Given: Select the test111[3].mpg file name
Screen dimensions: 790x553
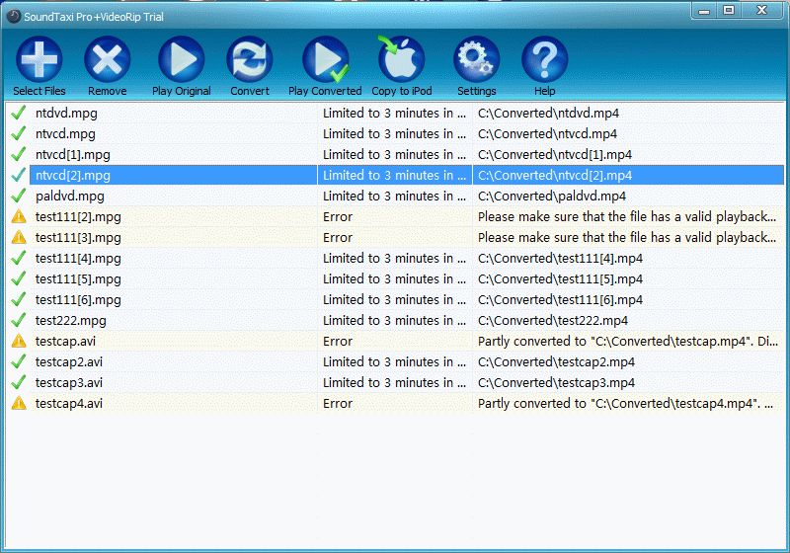Looking at the screenshot, I should [x=78, y=238].
